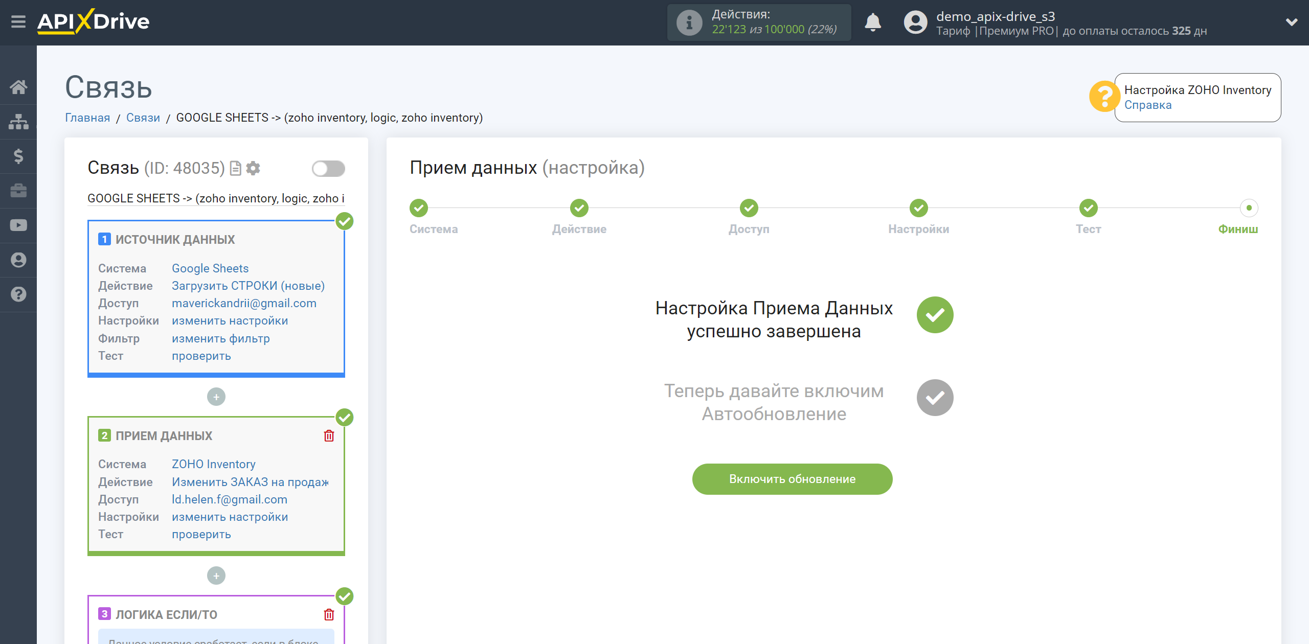This screenshot has width=1309, height=644.
Task: Go to Главная breadcrumb
Action: (87, 118)
